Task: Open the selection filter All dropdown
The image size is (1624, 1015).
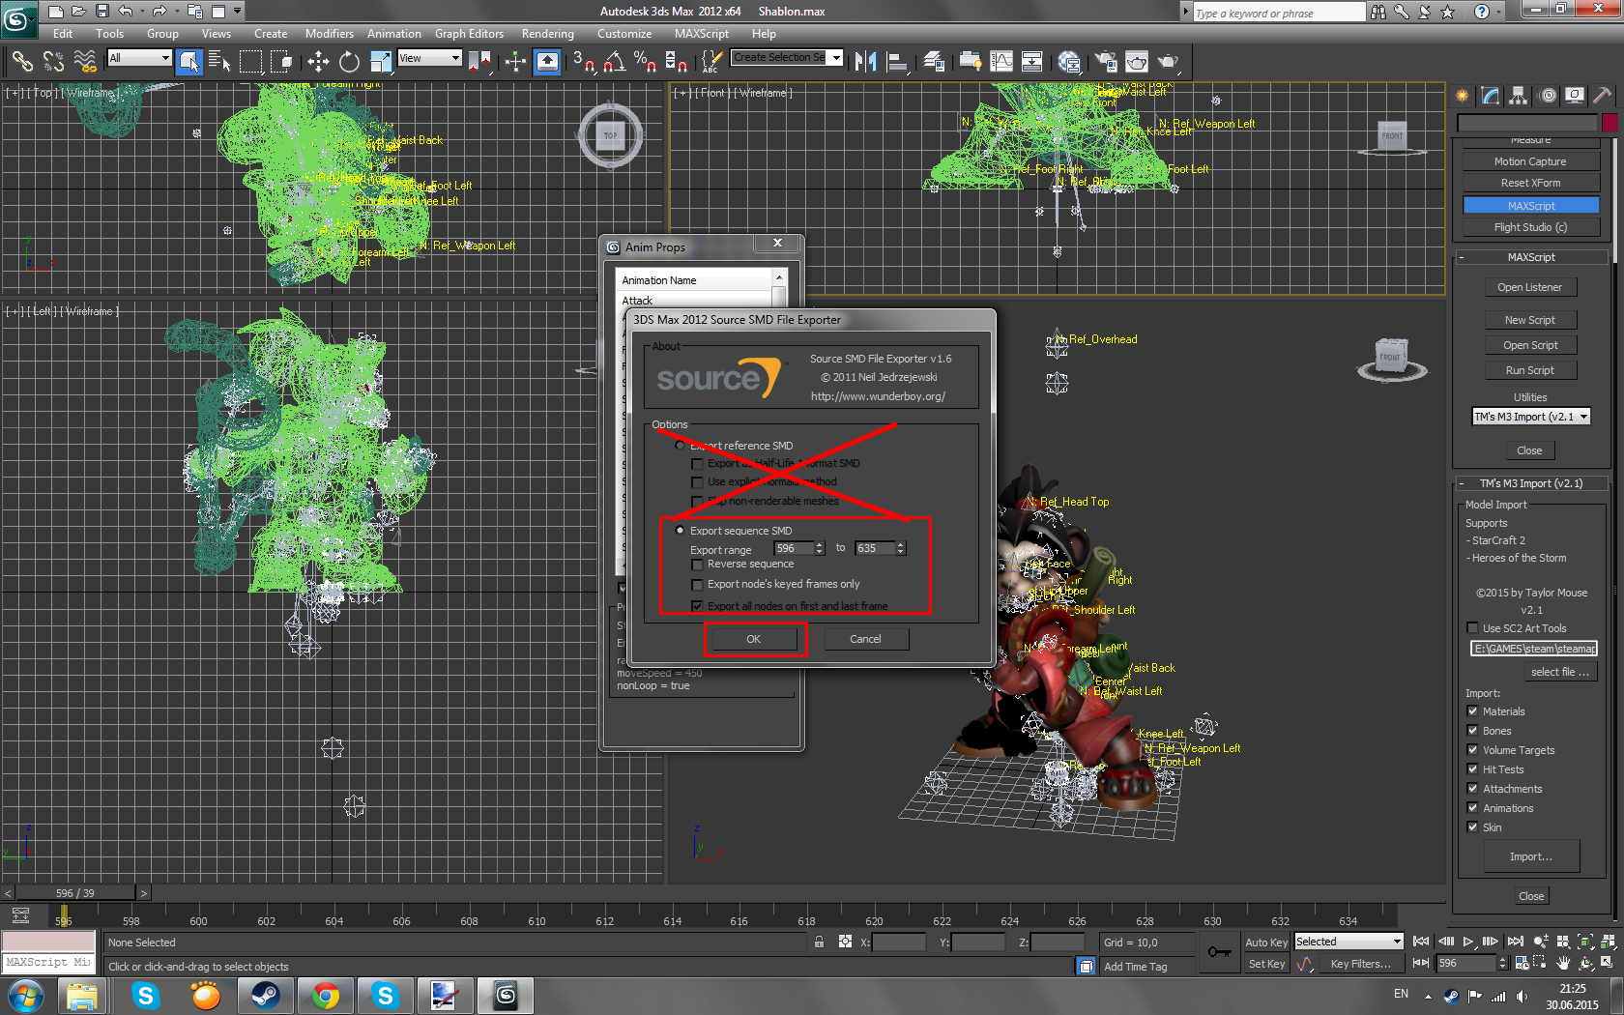Action: point(139,58)
